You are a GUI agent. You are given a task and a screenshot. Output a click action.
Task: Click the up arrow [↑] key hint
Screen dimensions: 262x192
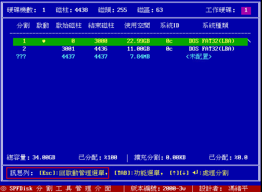pos(174,173)
